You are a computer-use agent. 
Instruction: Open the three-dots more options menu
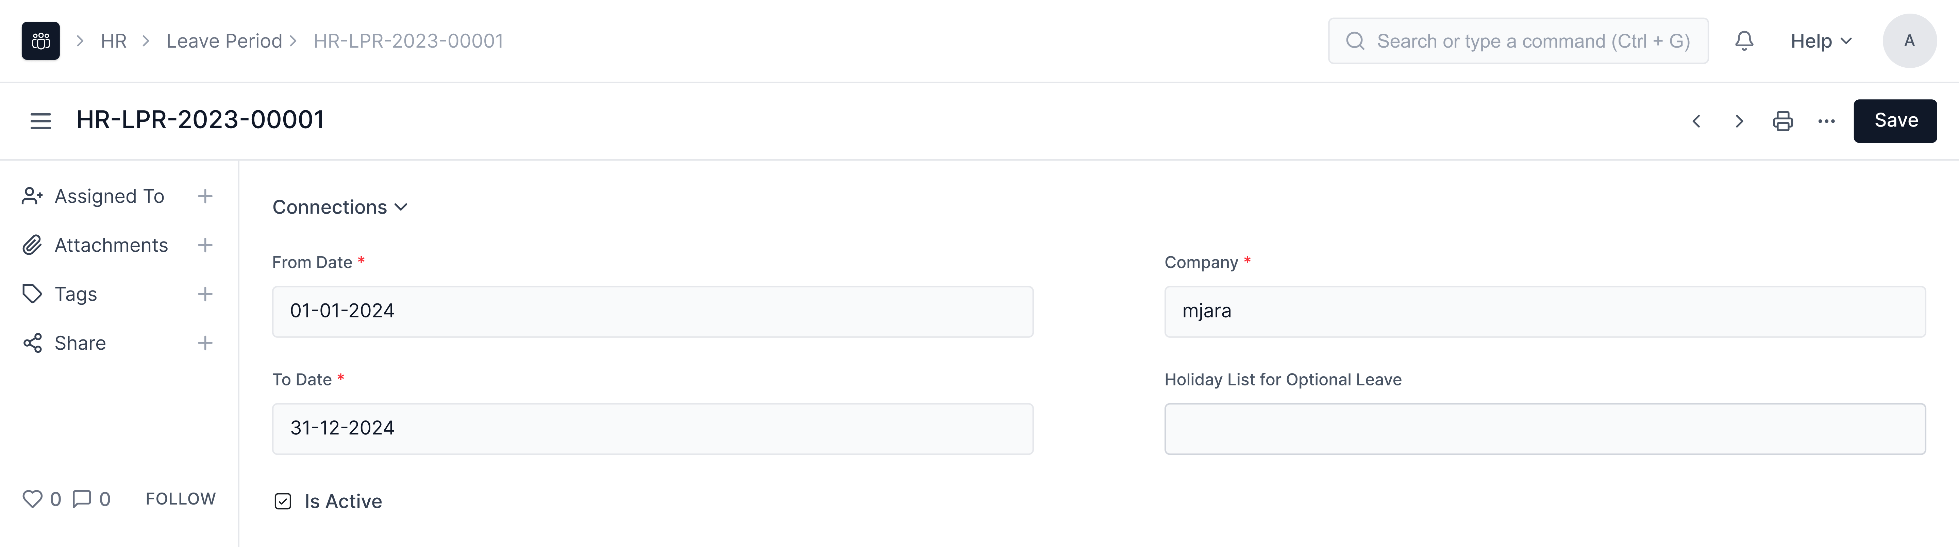1826,121
